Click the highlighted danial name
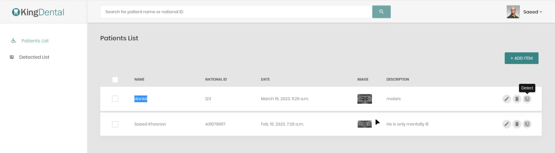This screenshot has height=153, width=555. 140,99
